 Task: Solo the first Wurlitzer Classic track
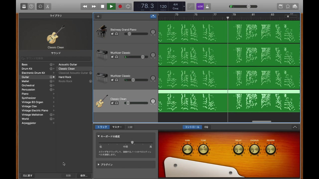click(x=117, y=57)
